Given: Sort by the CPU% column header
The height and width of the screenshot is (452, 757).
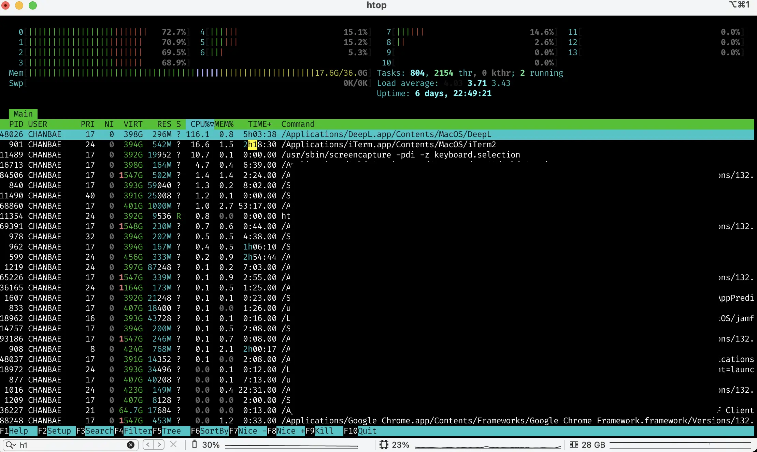Looking at the screenshot, I should tap(200, 124).
